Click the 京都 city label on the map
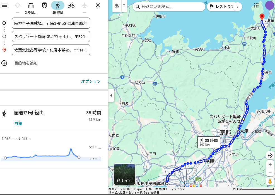 225,132
